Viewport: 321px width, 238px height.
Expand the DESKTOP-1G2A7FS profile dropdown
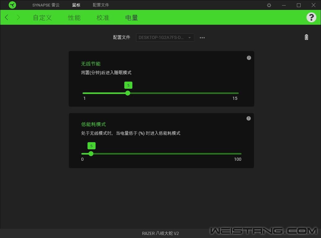[x=165, y=37]
